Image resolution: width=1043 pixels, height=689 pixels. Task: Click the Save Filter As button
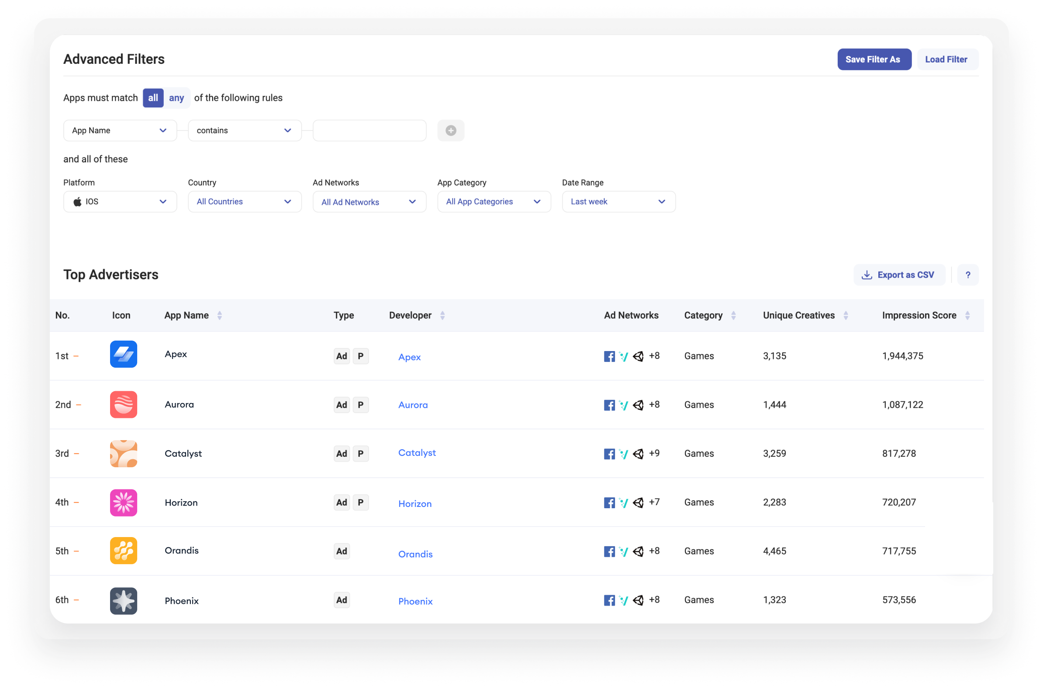tap(874, 59)
